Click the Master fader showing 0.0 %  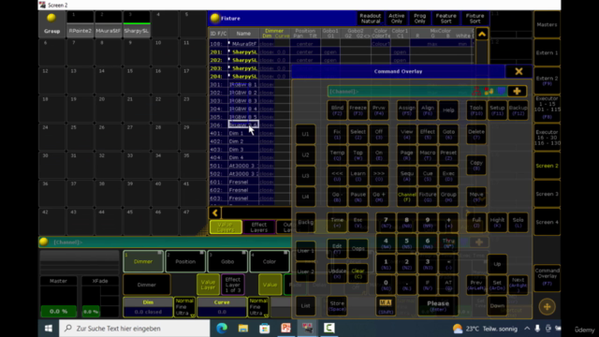tap(58, 298)
